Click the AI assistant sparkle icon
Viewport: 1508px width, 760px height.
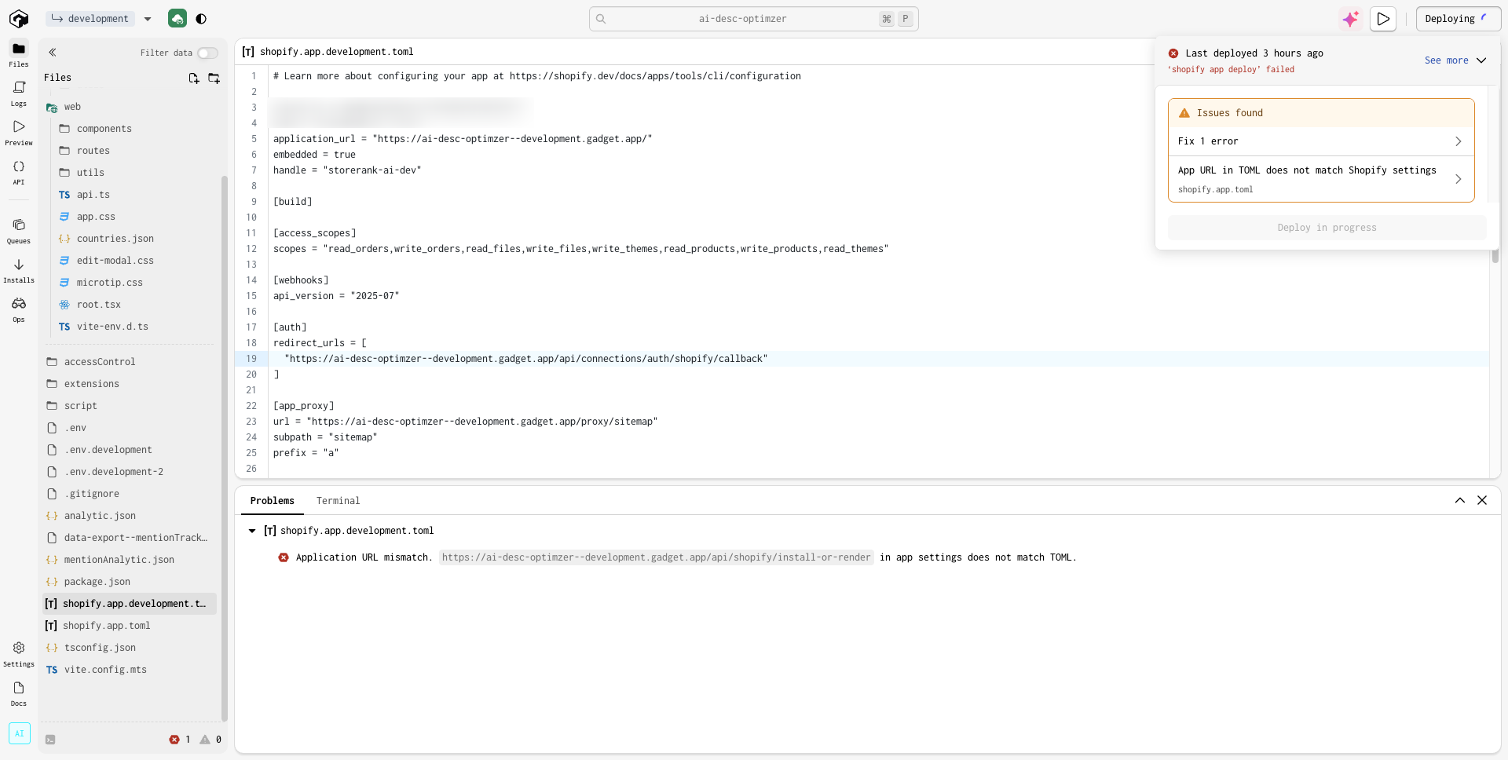1350,19
